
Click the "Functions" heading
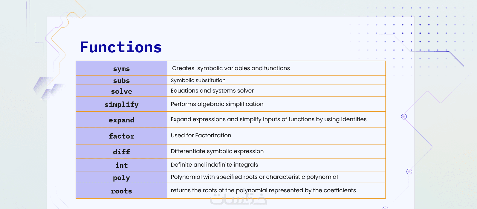click(x=121, y=47)
